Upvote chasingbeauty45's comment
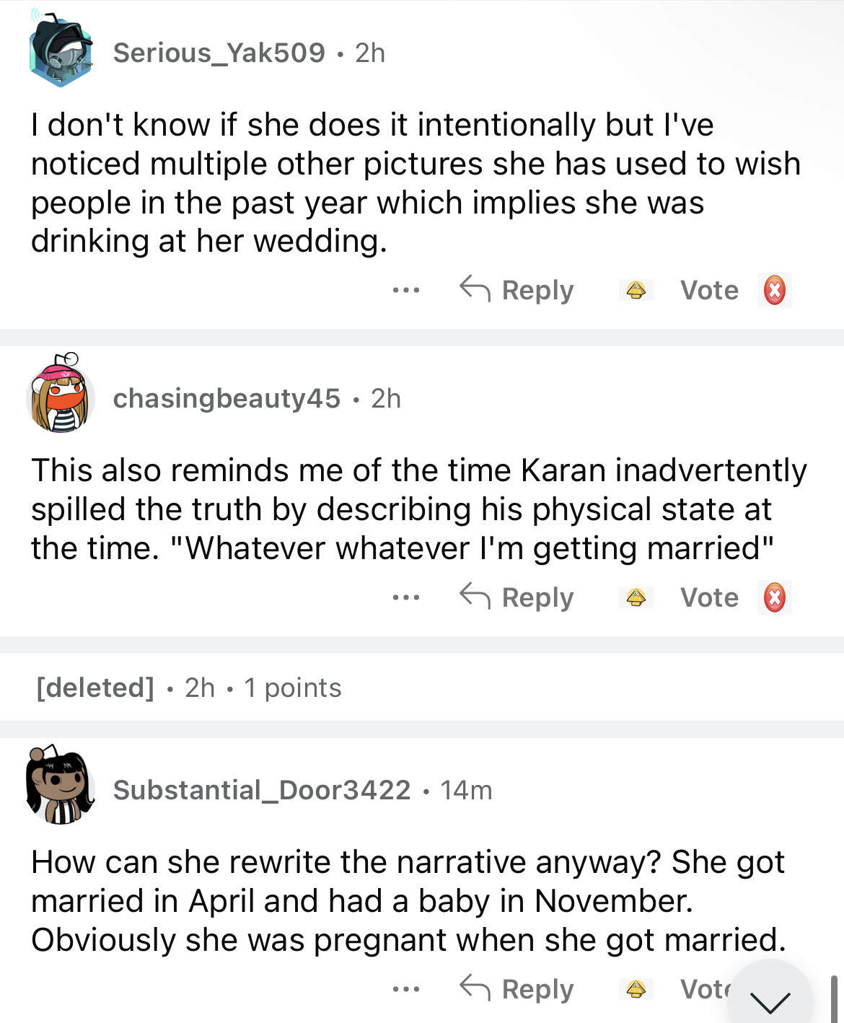Screen dimensions: 844x1023 (636, 598)
